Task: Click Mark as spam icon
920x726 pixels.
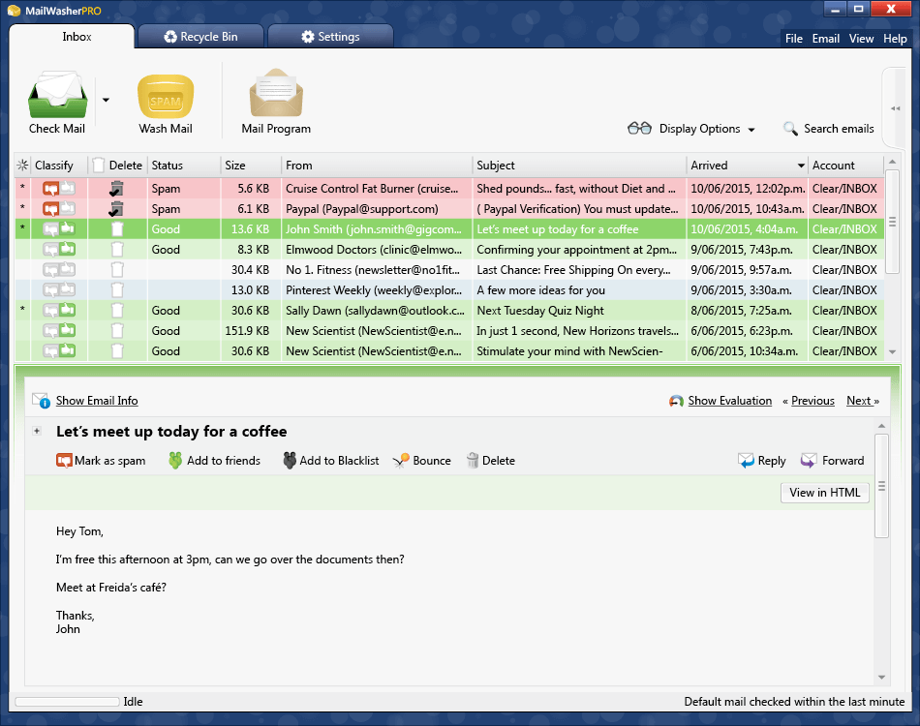Action: coord(65,461)
